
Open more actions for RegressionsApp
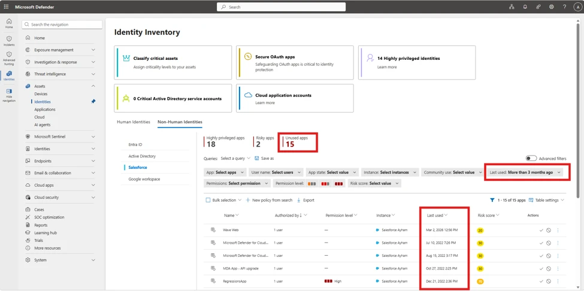click(558, 281)
